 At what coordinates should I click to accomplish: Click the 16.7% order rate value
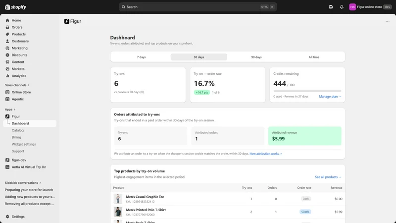(204, 83)
